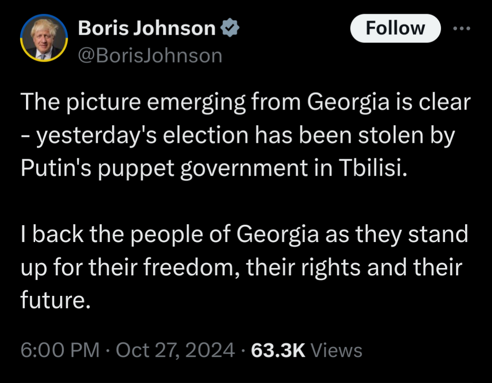Click the last tweet line "future."
The height and width of the screenshot is (383, 492).
[55, 300]
